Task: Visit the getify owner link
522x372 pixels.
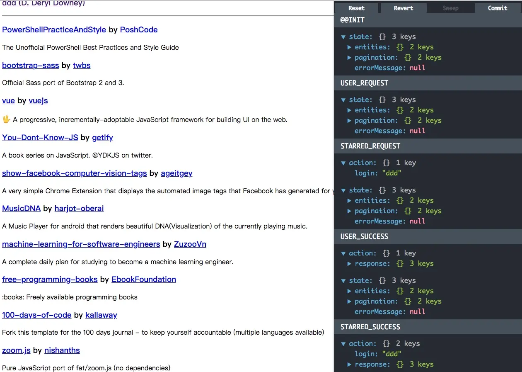Action: click(x=102, y=138)
